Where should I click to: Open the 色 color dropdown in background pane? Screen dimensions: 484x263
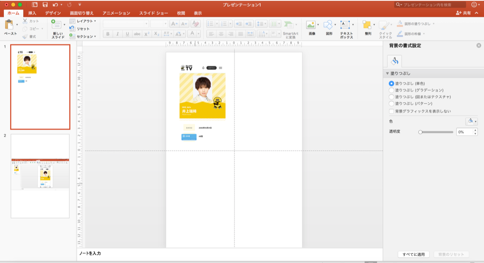coord(472,122)
